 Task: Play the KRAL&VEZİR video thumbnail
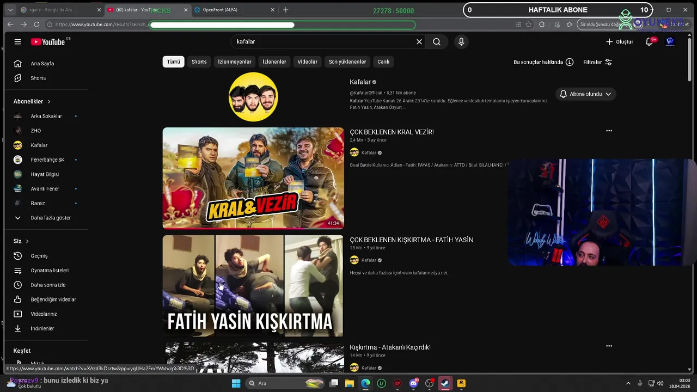253,178
